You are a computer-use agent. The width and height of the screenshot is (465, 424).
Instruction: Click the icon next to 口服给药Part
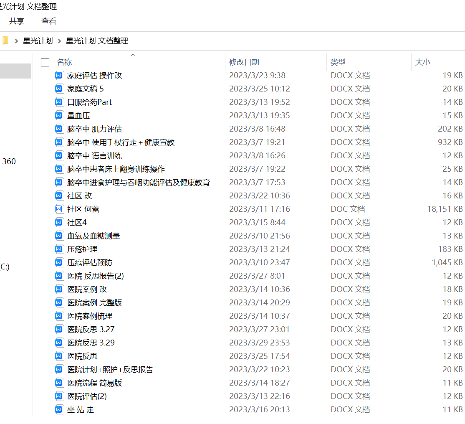(59, 102)
